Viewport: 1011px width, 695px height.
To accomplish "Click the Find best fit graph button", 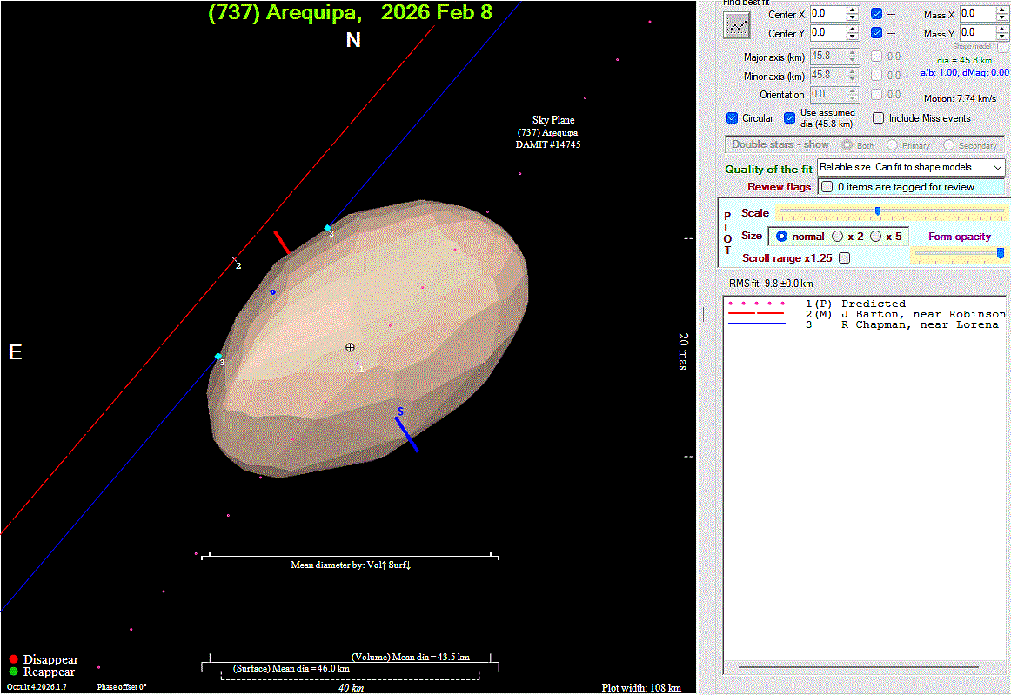I will coord(737,26).
